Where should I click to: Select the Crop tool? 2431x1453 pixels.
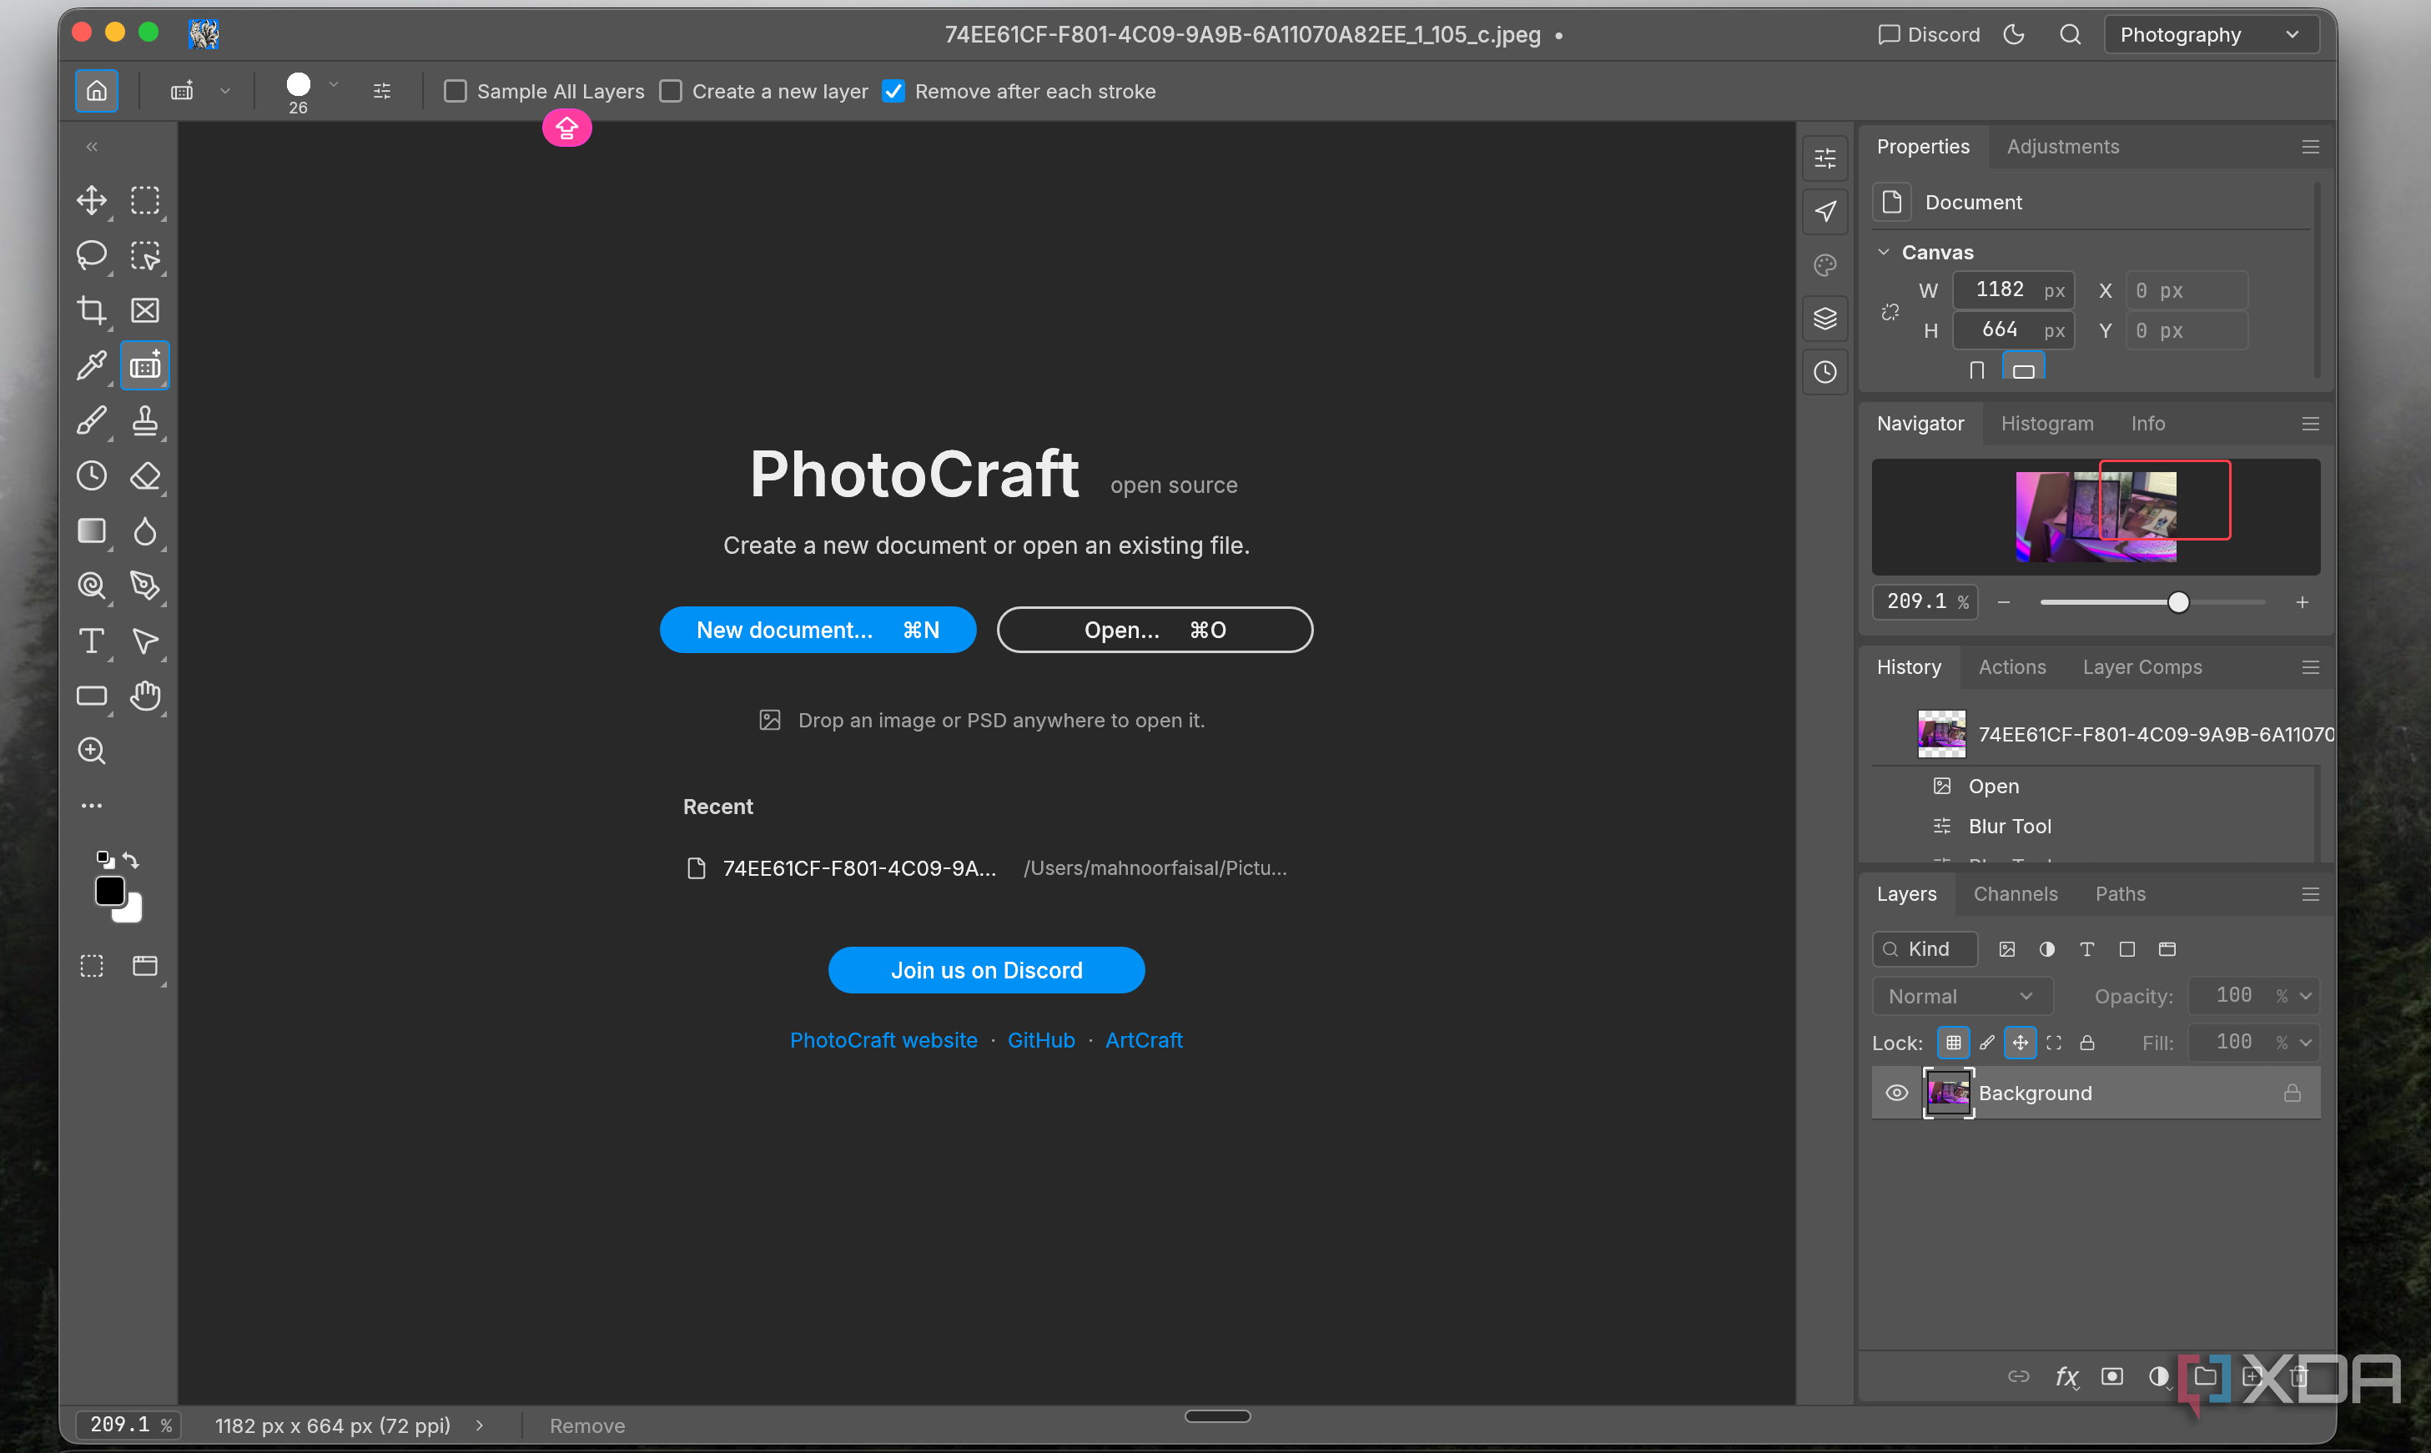click(x=92, y=310)
